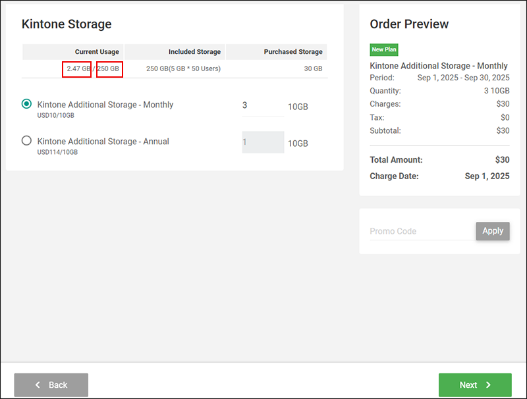Viewport: 527px width, 399px height.
Task: Click the Purchased Storage column header
Action: (293, 52)
